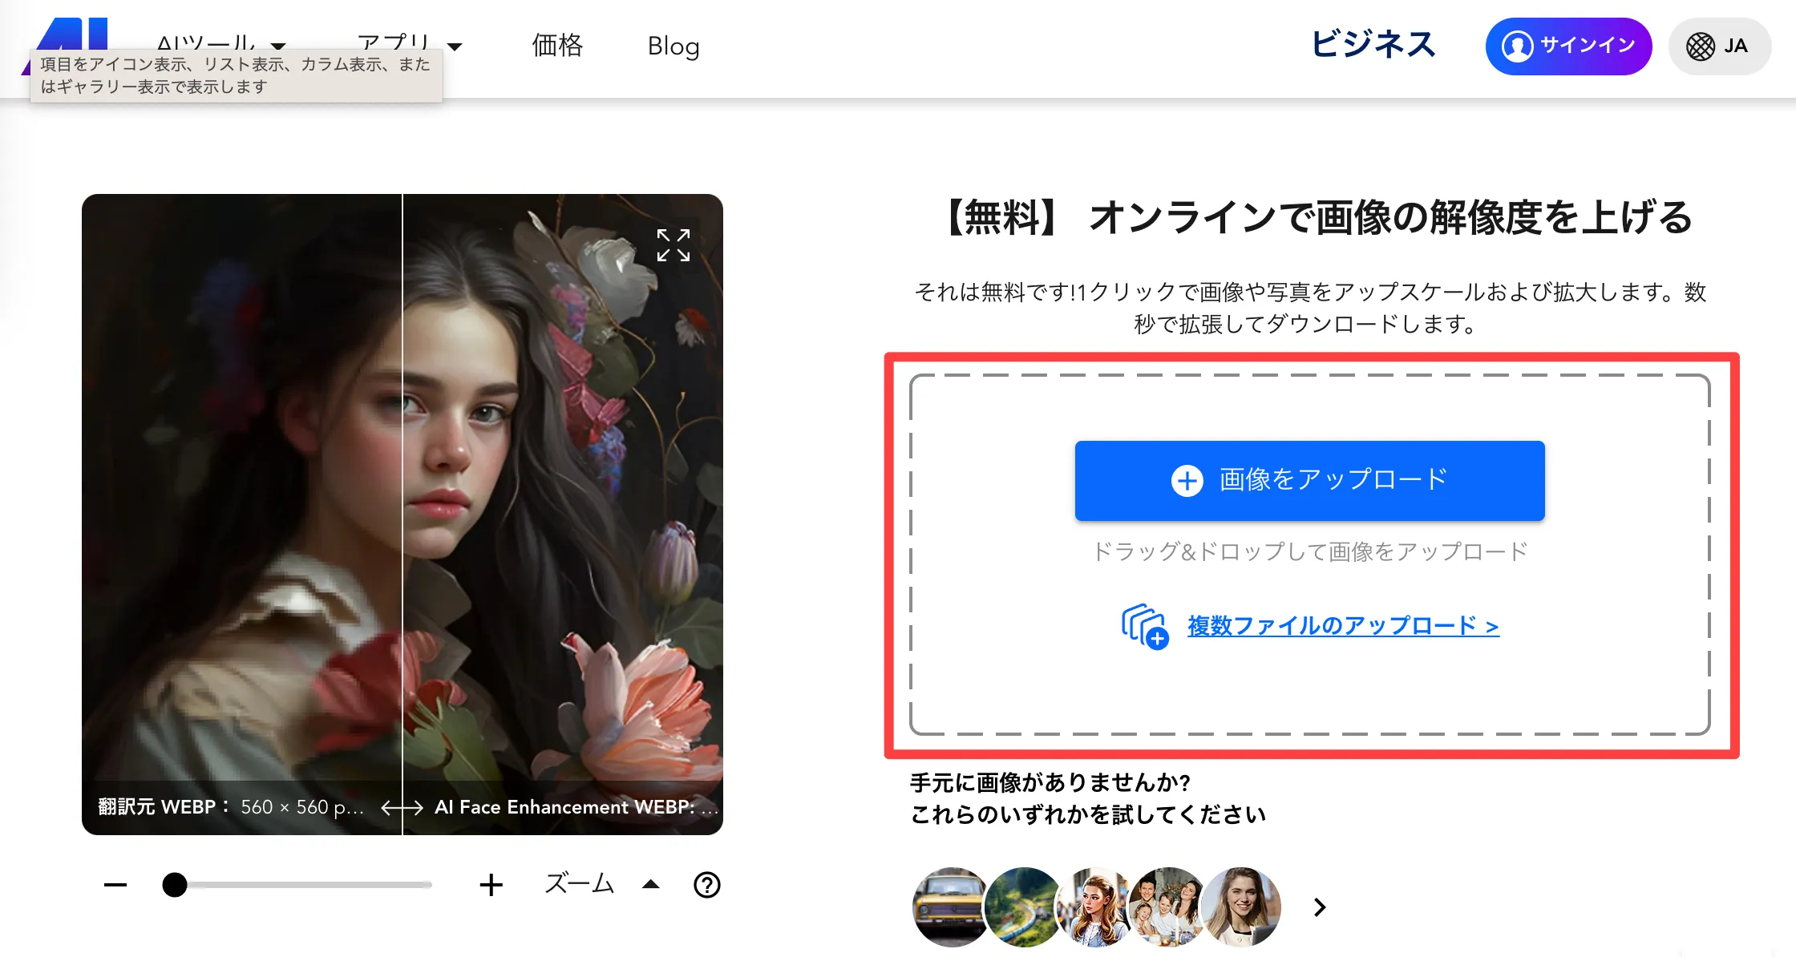This screenshot has height=957, width=1796.
Task: Expand the image to fullscreen view
Action: (x=674, y=246)
